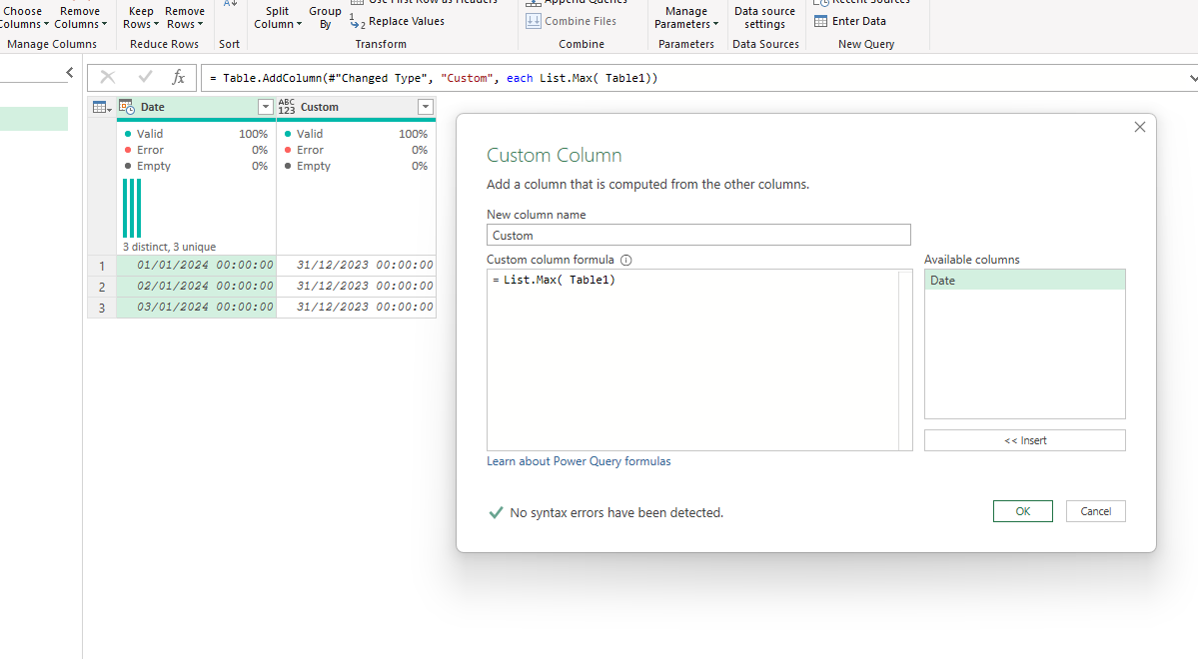Click the Date column distribution chart
This screenshot has width=1198, height=659.
(132, 208)
